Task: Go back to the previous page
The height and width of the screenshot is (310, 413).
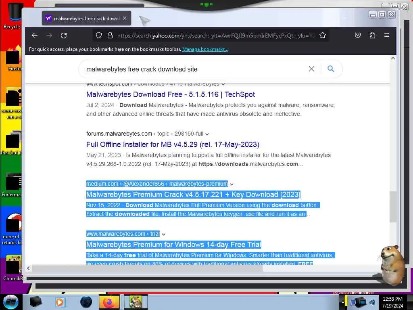Action: point(35,36)
